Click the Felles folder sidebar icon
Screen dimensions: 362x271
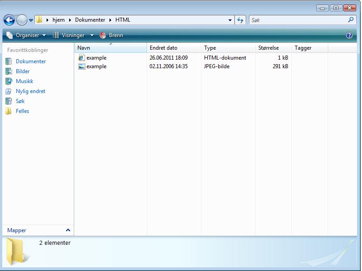pos(9,111)
